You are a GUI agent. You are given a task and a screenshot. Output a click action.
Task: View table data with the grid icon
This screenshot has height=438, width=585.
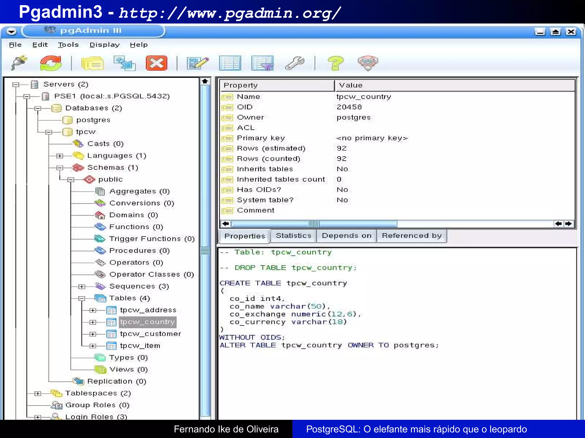pyautogui.click(x=230, y=63)
